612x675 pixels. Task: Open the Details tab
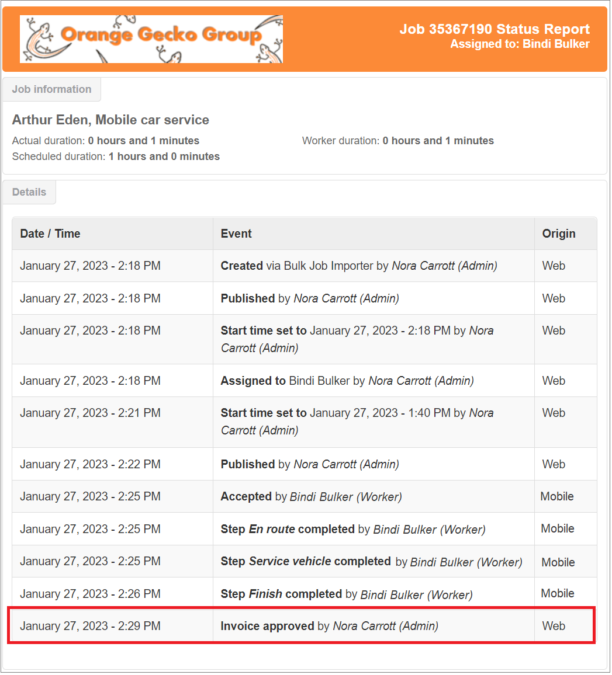point(29,192)
